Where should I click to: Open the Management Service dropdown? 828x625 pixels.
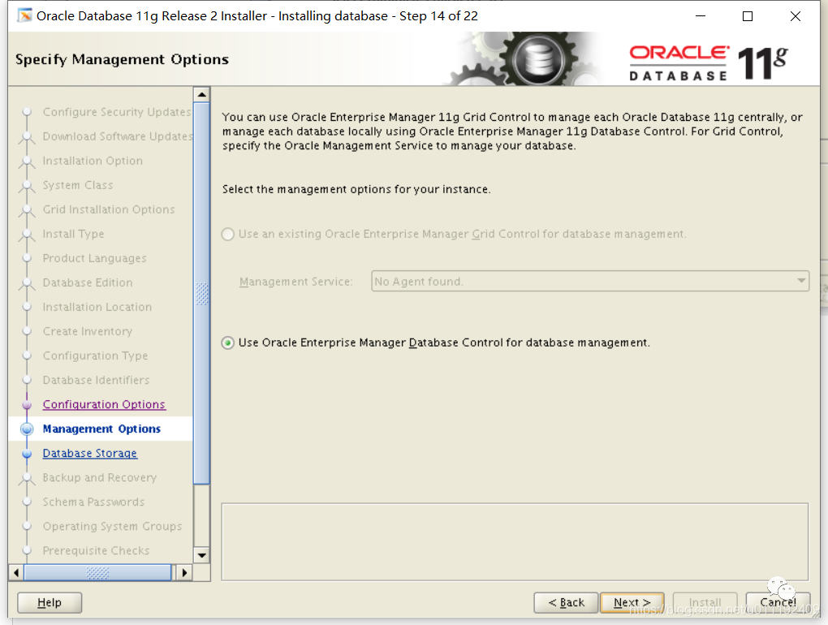(801, 281)
